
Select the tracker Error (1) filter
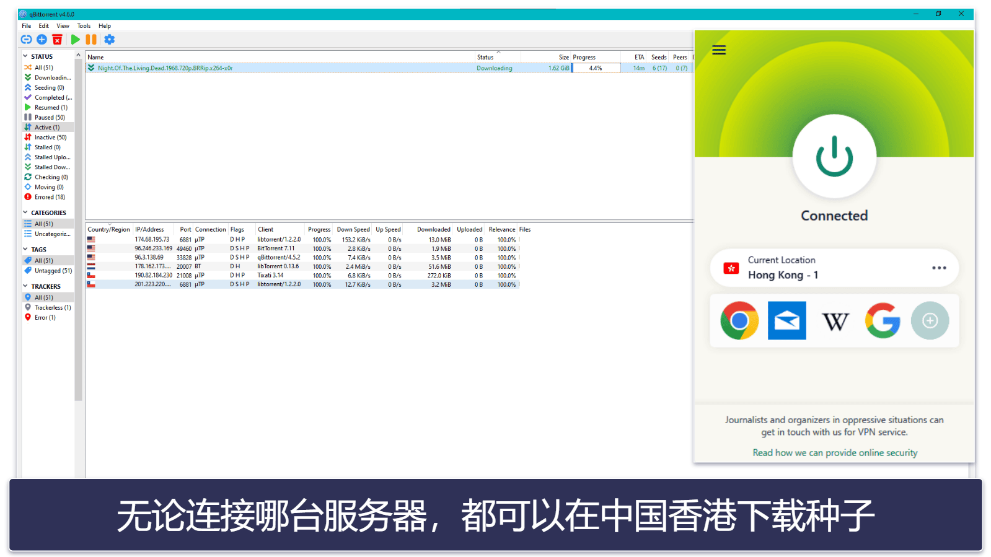pos(48,317)
